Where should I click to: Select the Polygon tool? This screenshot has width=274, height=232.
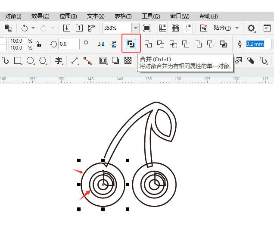(43, 60)
